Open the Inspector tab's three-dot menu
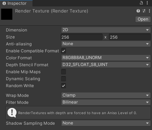152x130 pixels. tap(147, 3)
